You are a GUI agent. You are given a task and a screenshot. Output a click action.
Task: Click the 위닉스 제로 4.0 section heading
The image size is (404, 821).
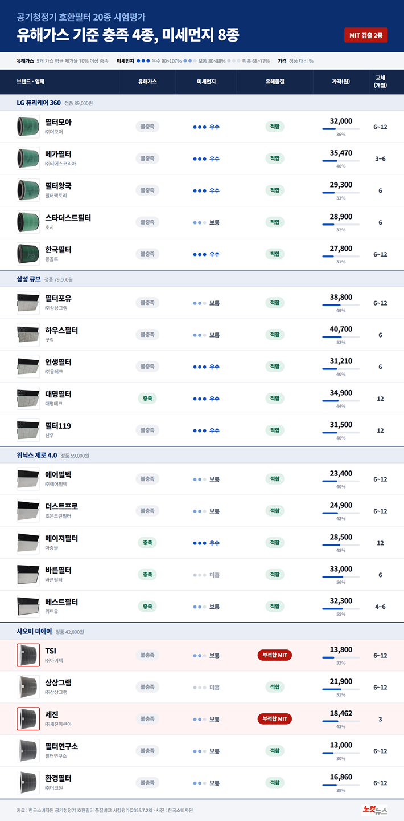[37, 456]
